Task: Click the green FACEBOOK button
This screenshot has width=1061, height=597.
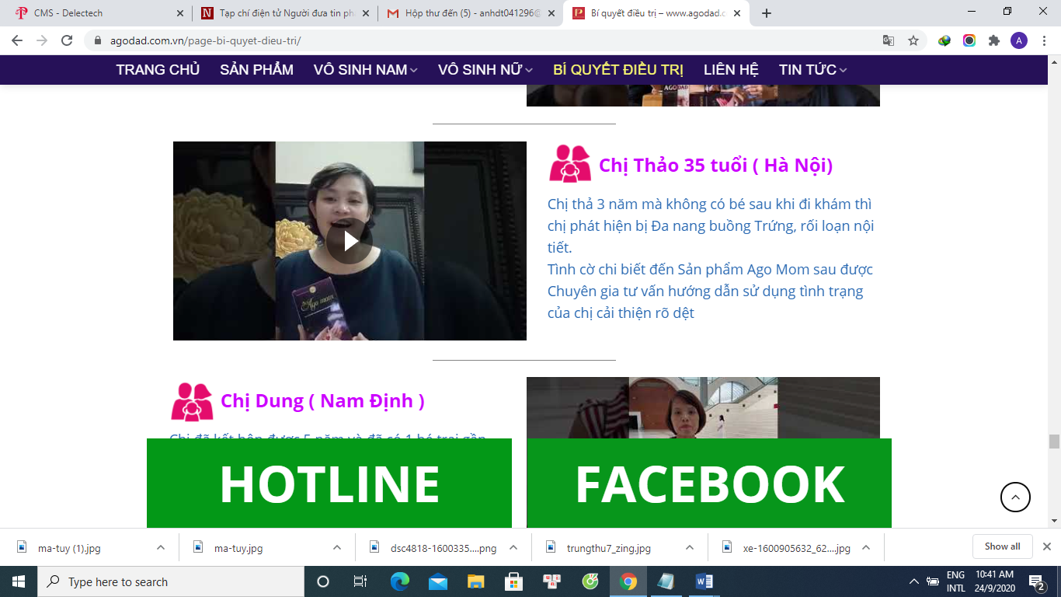Action: tap(709, 484)
